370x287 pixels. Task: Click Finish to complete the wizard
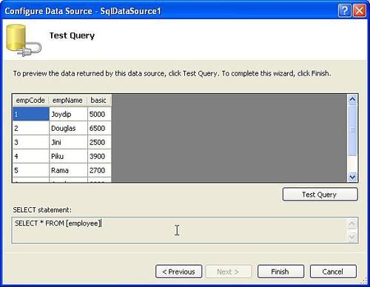coord(280,271)
